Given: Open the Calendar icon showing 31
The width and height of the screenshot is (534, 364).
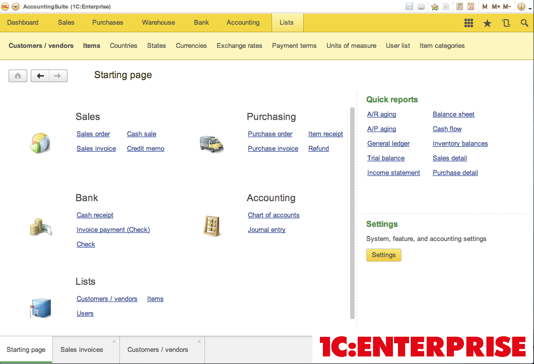Looking at the screenshot, I should click(x=471, y=7).
